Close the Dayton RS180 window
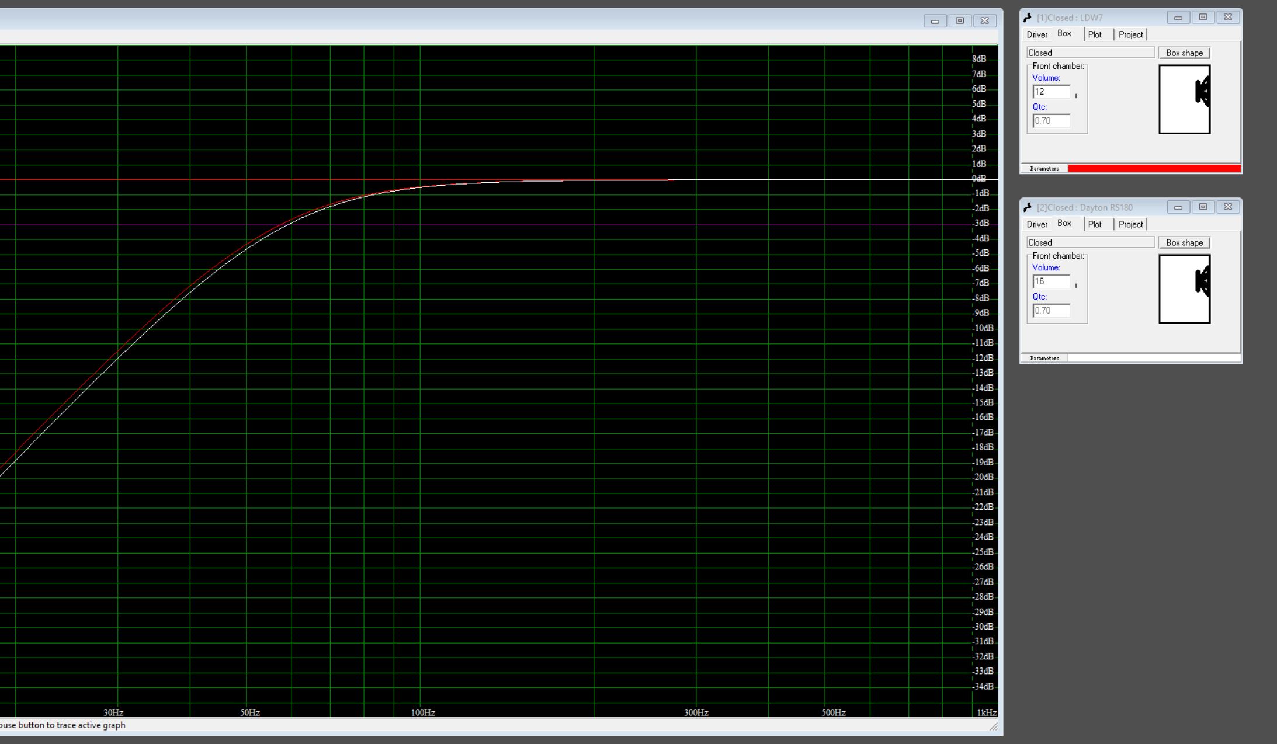Image resolution: width=1277 pixels, height=744 pixels. tap(1228, 207)
